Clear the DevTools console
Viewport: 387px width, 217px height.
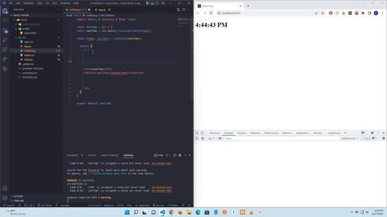(203, 139)
